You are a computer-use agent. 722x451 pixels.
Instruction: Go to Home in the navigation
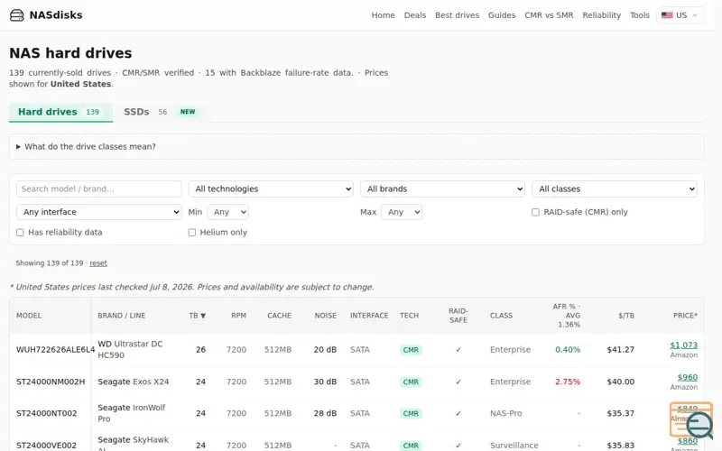pyautogui.click(x=383, y=15)
